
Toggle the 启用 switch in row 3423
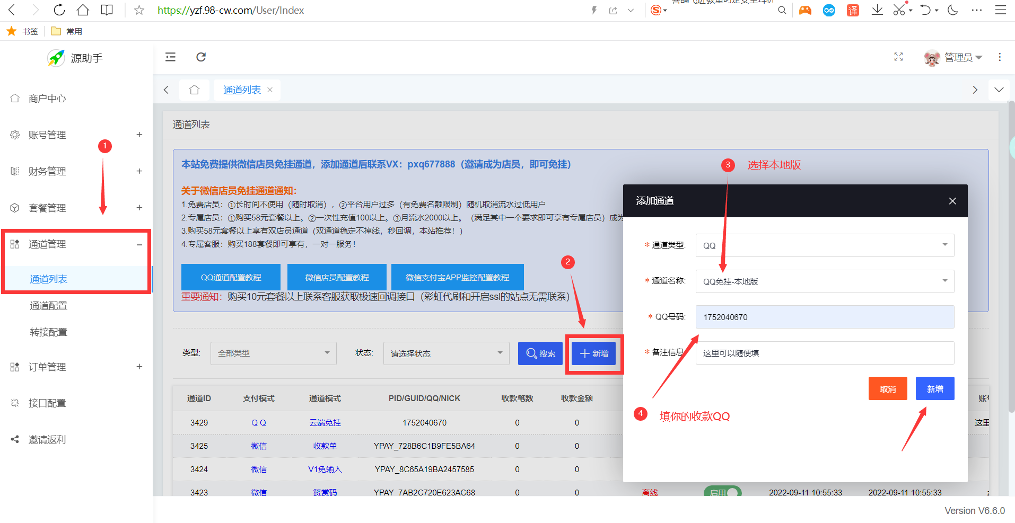(x=723, y=492)
